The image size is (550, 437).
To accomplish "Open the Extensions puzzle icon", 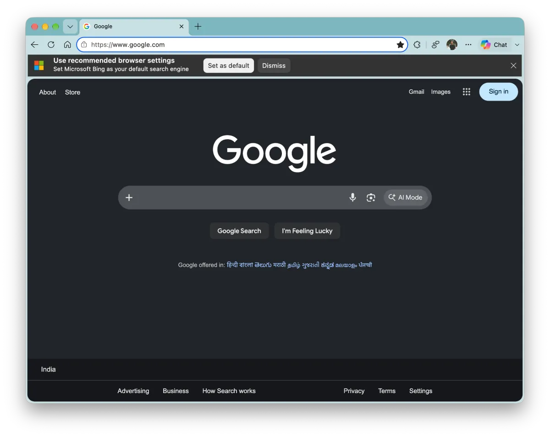I will click(417, 44).
